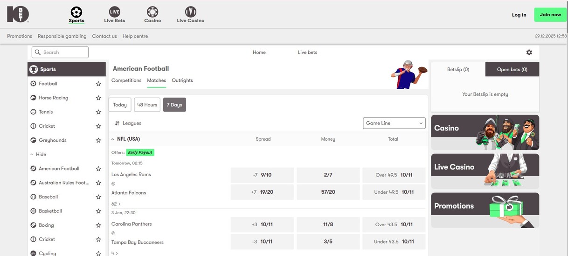Open the Game Line dropdown

coord(394,123)
